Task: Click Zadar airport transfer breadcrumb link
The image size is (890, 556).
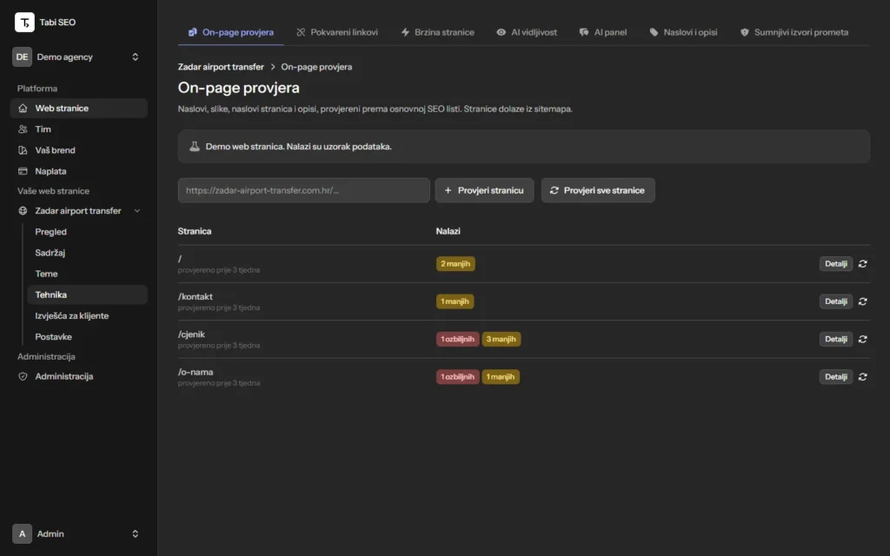Action: pos(221,67)
